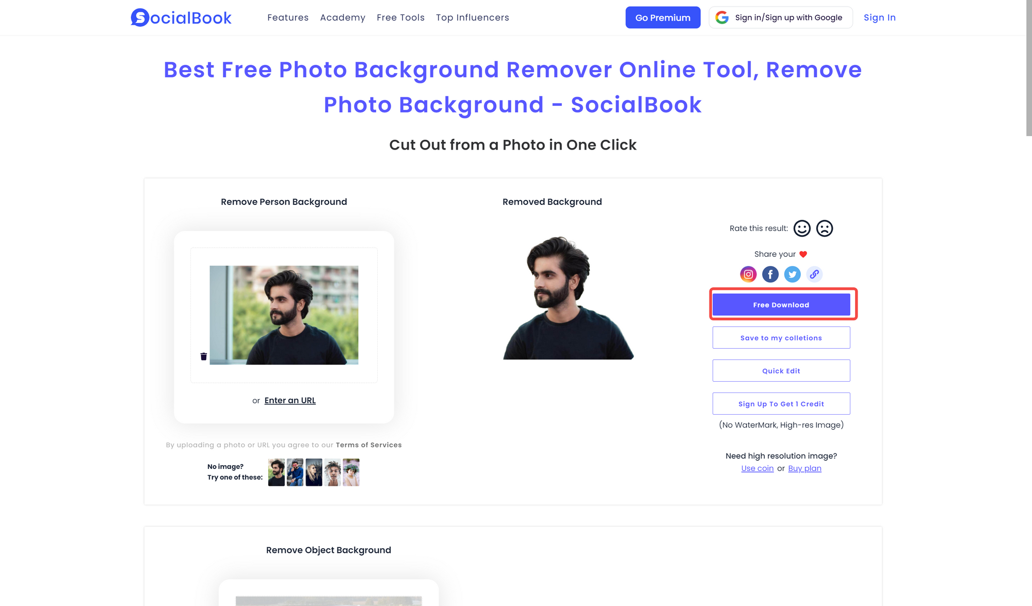Click the Google Sign in logo icon

point(723,18)
